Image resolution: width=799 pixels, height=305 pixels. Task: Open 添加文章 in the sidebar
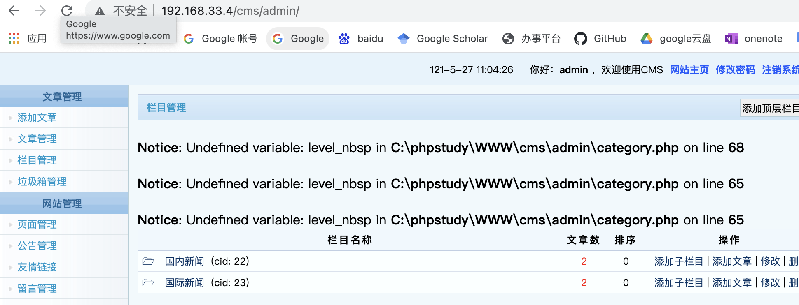tap(37, 118)
